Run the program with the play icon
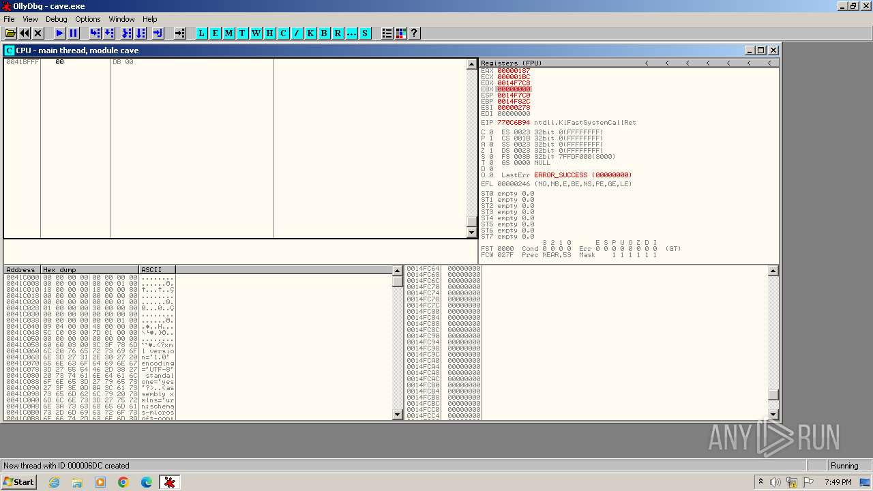 (x=60, y=33)
